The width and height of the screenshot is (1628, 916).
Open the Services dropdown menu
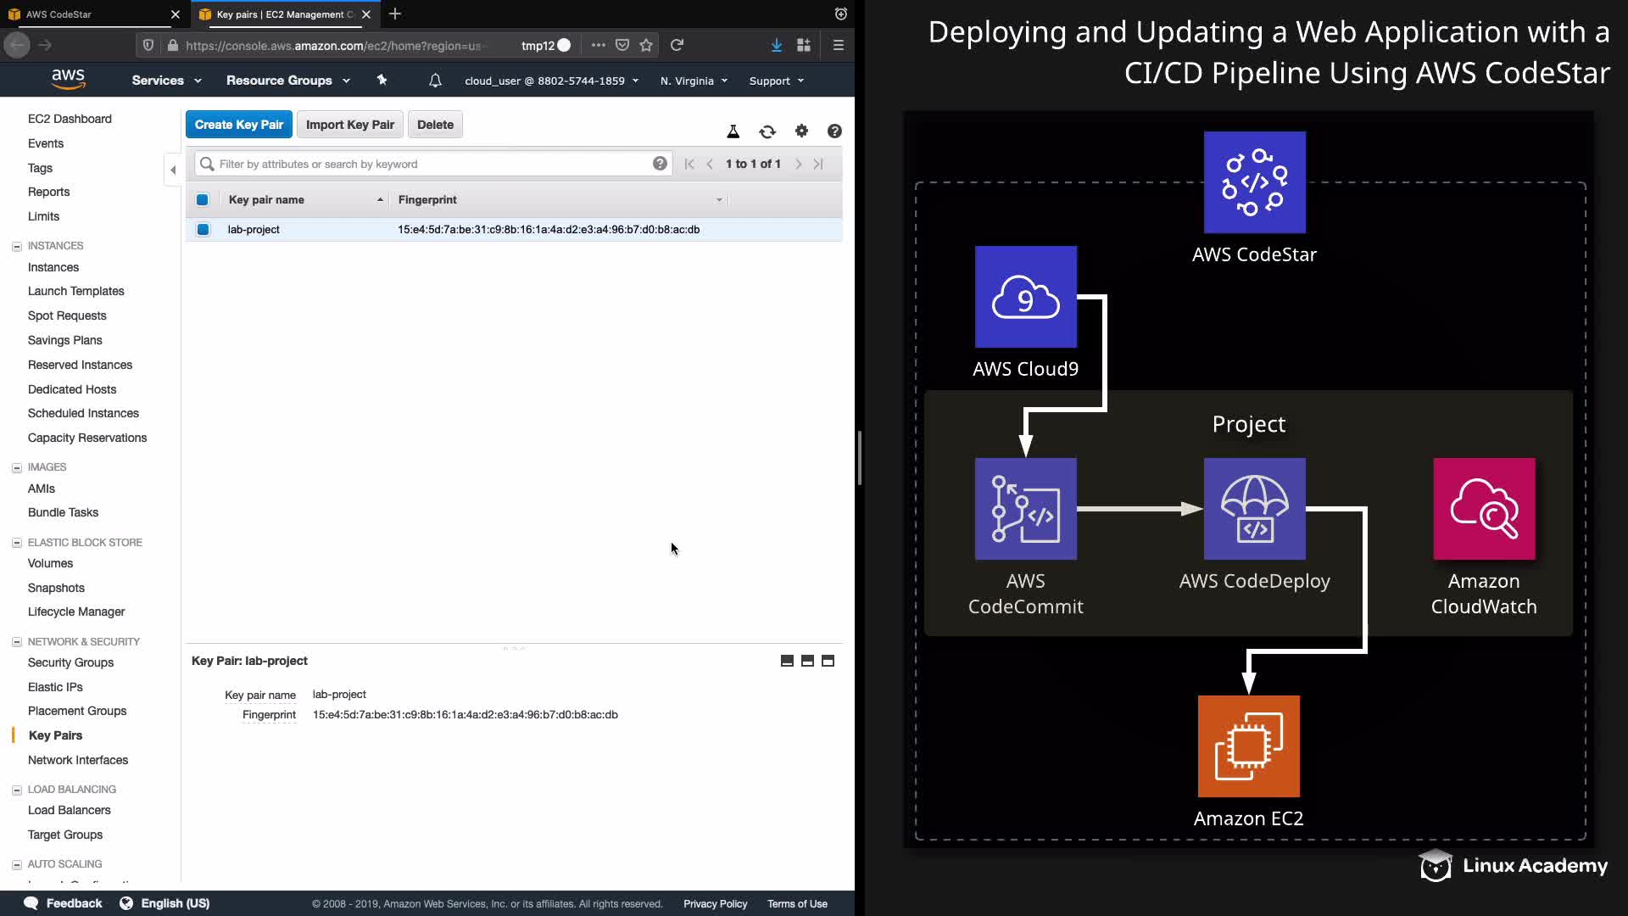(x=166, y=81)
